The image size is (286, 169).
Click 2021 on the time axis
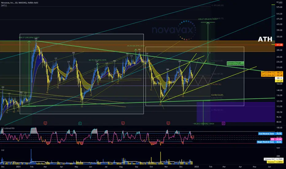point(18,167)
